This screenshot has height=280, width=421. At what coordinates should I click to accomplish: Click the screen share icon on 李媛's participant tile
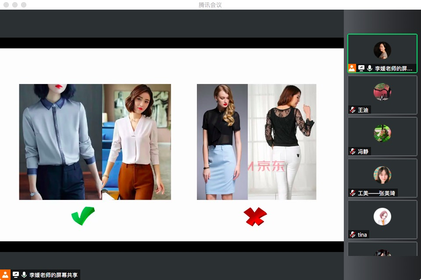tap(361, 68)
